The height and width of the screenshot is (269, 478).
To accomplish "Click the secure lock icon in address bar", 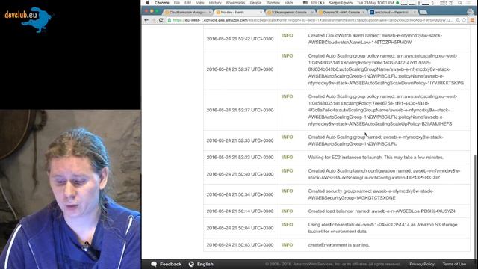I will [x=170, y=20].
